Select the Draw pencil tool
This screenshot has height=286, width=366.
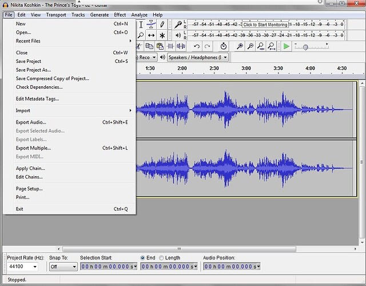pyautogui.click(x=162, y=25)
